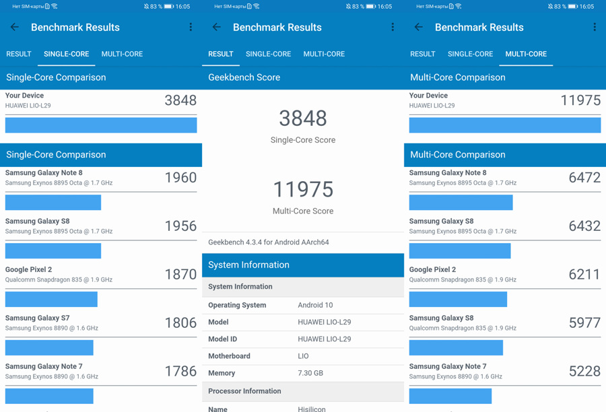Select multi-core score value 6472

point(584,178)
